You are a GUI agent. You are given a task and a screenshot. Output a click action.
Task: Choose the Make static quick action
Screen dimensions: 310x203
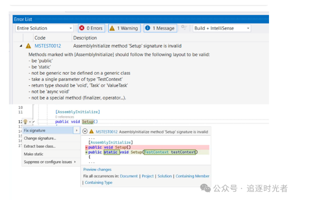[x=33, y=154]
